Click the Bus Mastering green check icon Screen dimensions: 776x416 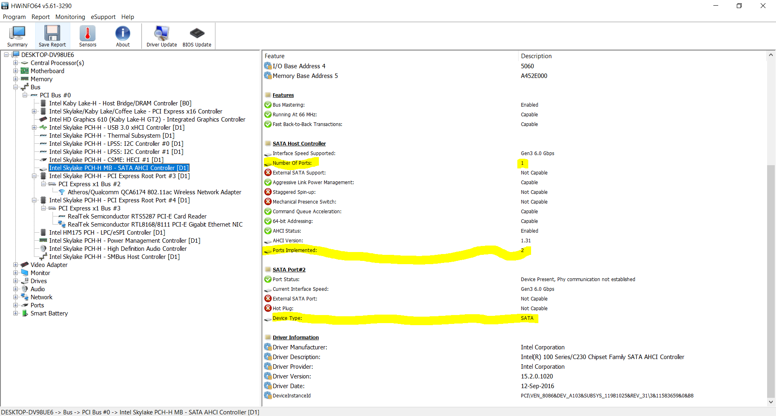[268, 105]
